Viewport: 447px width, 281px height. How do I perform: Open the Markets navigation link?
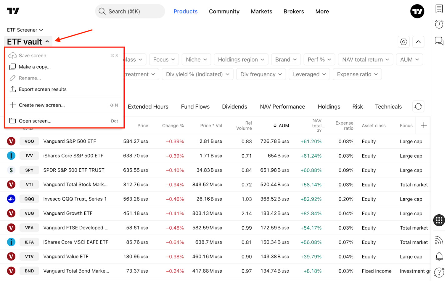(x=261, y=11)
